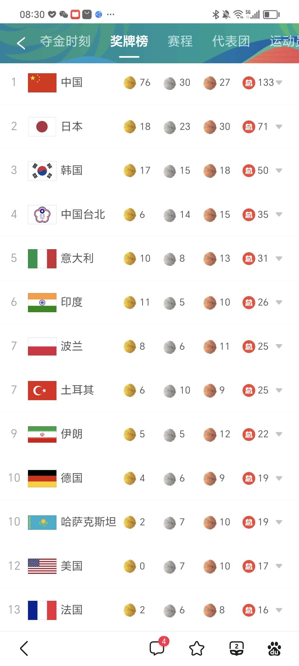Open the 代表团 tab

231,41
